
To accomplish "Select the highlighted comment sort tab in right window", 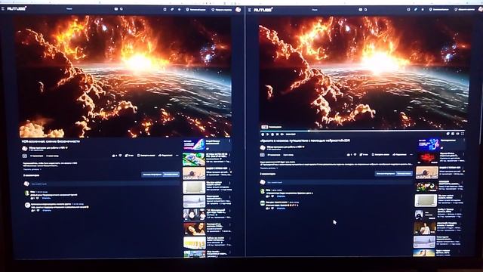I will click(404, 173).
